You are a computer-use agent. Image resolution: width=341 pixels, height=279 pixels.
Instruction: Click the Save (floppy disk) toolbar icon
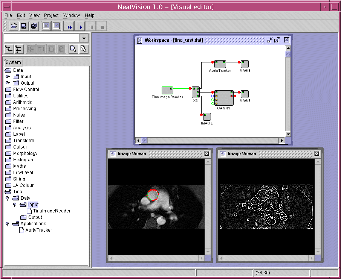click(x=24, y=26)
